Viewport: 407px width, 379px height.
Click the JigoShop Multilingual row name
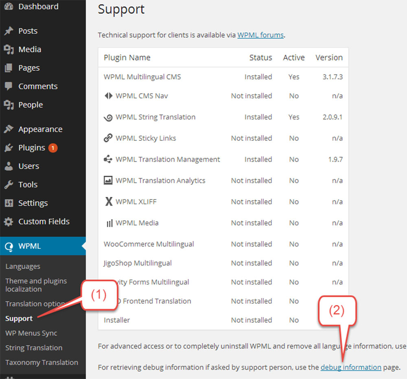click(138, 263)
